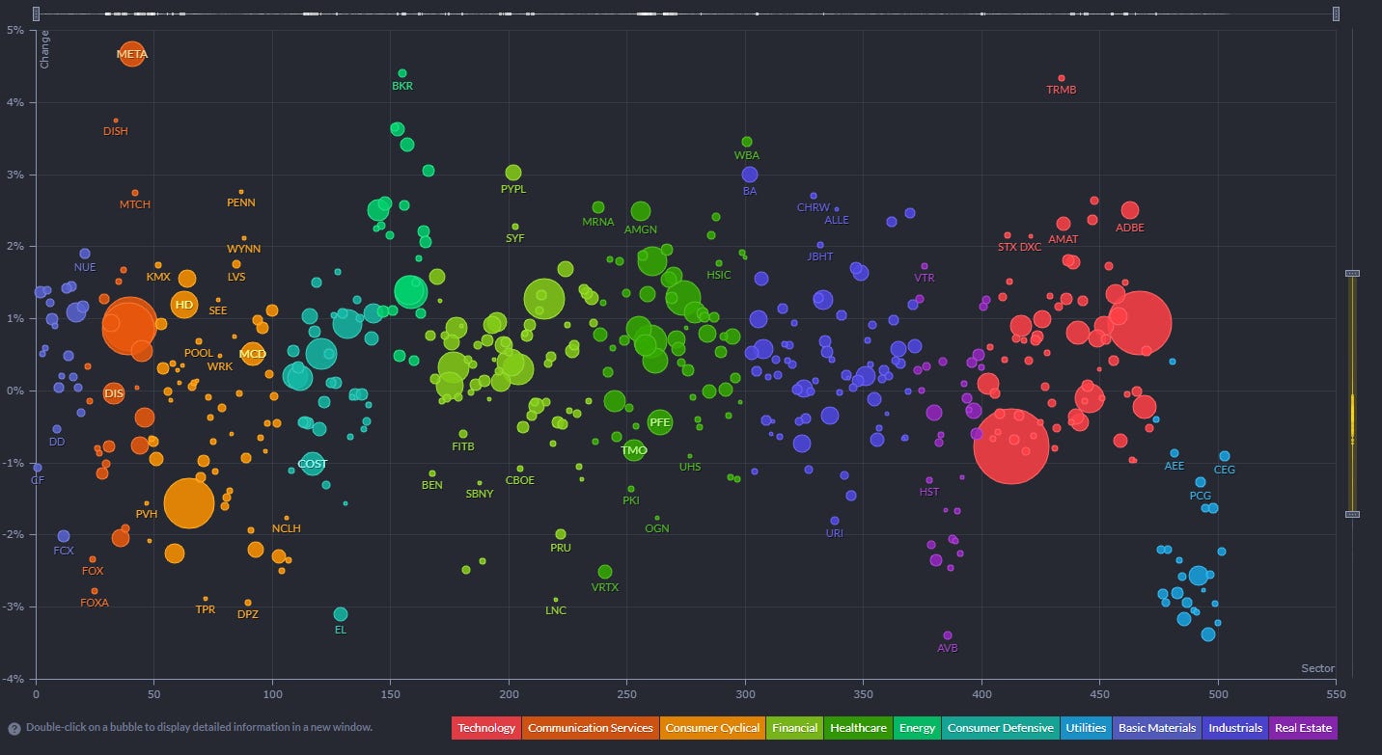Toggle Consumer Cyclical legend item
The image size is (1382, 755).
[711, 728]
